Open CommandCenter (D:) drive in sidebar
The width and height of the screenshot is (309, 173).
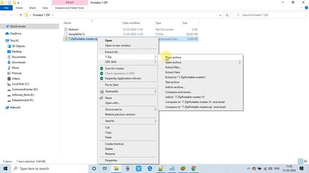click(x=25, y=89)
